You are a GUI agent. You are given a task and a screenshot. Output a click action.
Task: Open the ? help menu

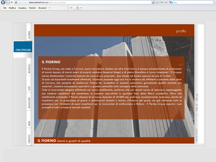[x=50, y=8]
